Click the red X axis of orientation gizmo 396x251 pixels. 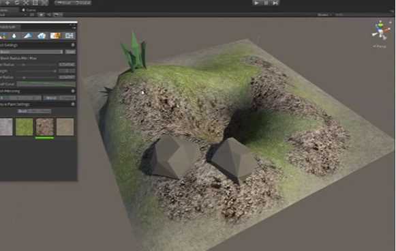coord(386,31)
